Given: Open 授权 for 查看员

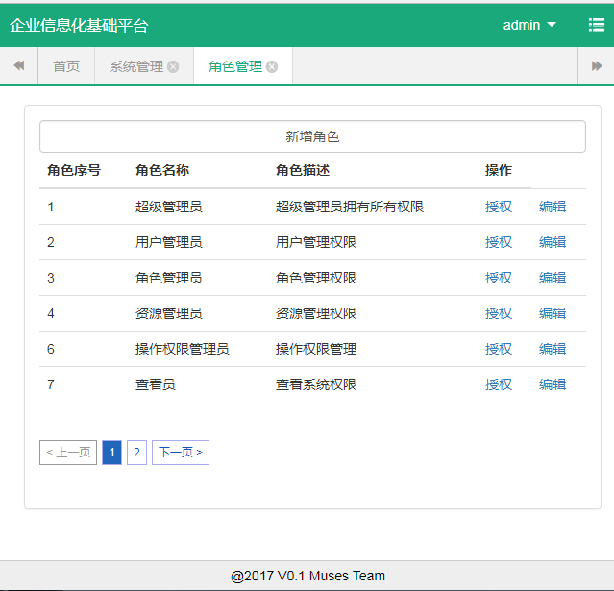Looking at the screenshot, I should pyautogui.click(x=499, y=384).
